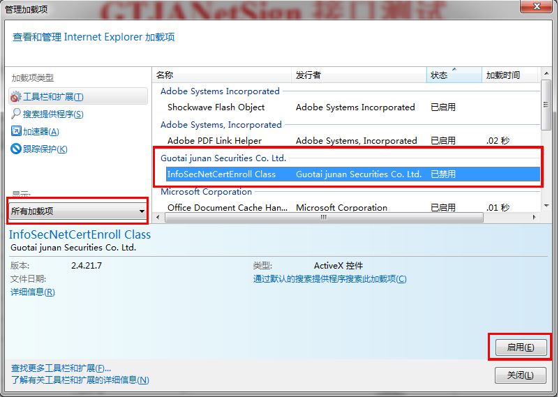The width and height of the screenshot is (559, 397).
Task: Click the 已禁用 status of InfoSecNetCertEnroll
Action: tap(443, 174)
